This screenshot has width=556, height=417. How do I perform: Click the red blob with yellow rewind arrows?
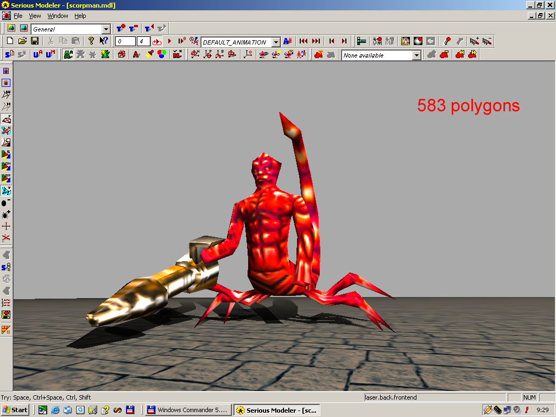tap(460, 54)
